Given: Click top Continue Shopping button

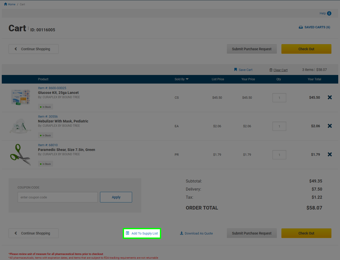Looking at the screenshot, I should click(34, 49).
